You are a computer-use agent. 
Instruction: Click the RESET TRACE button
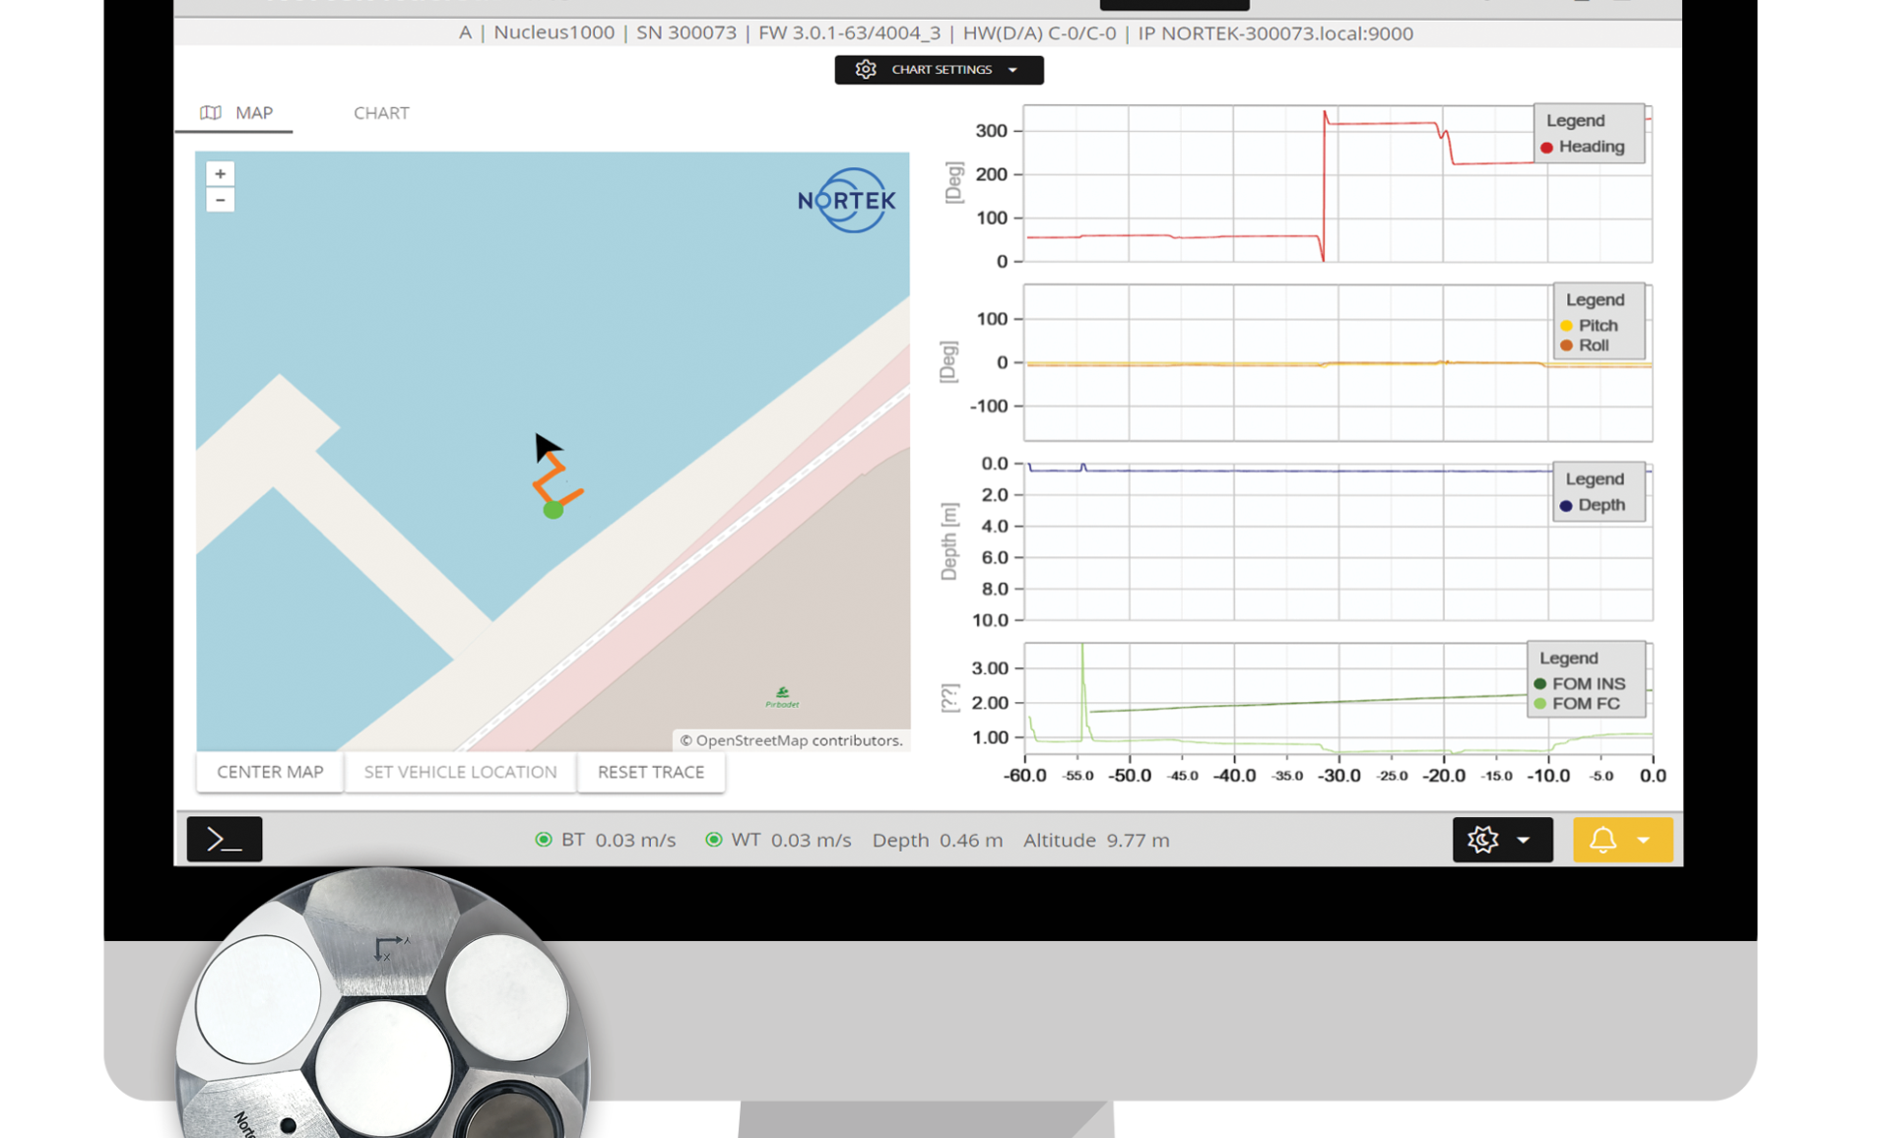click(651, 772)
